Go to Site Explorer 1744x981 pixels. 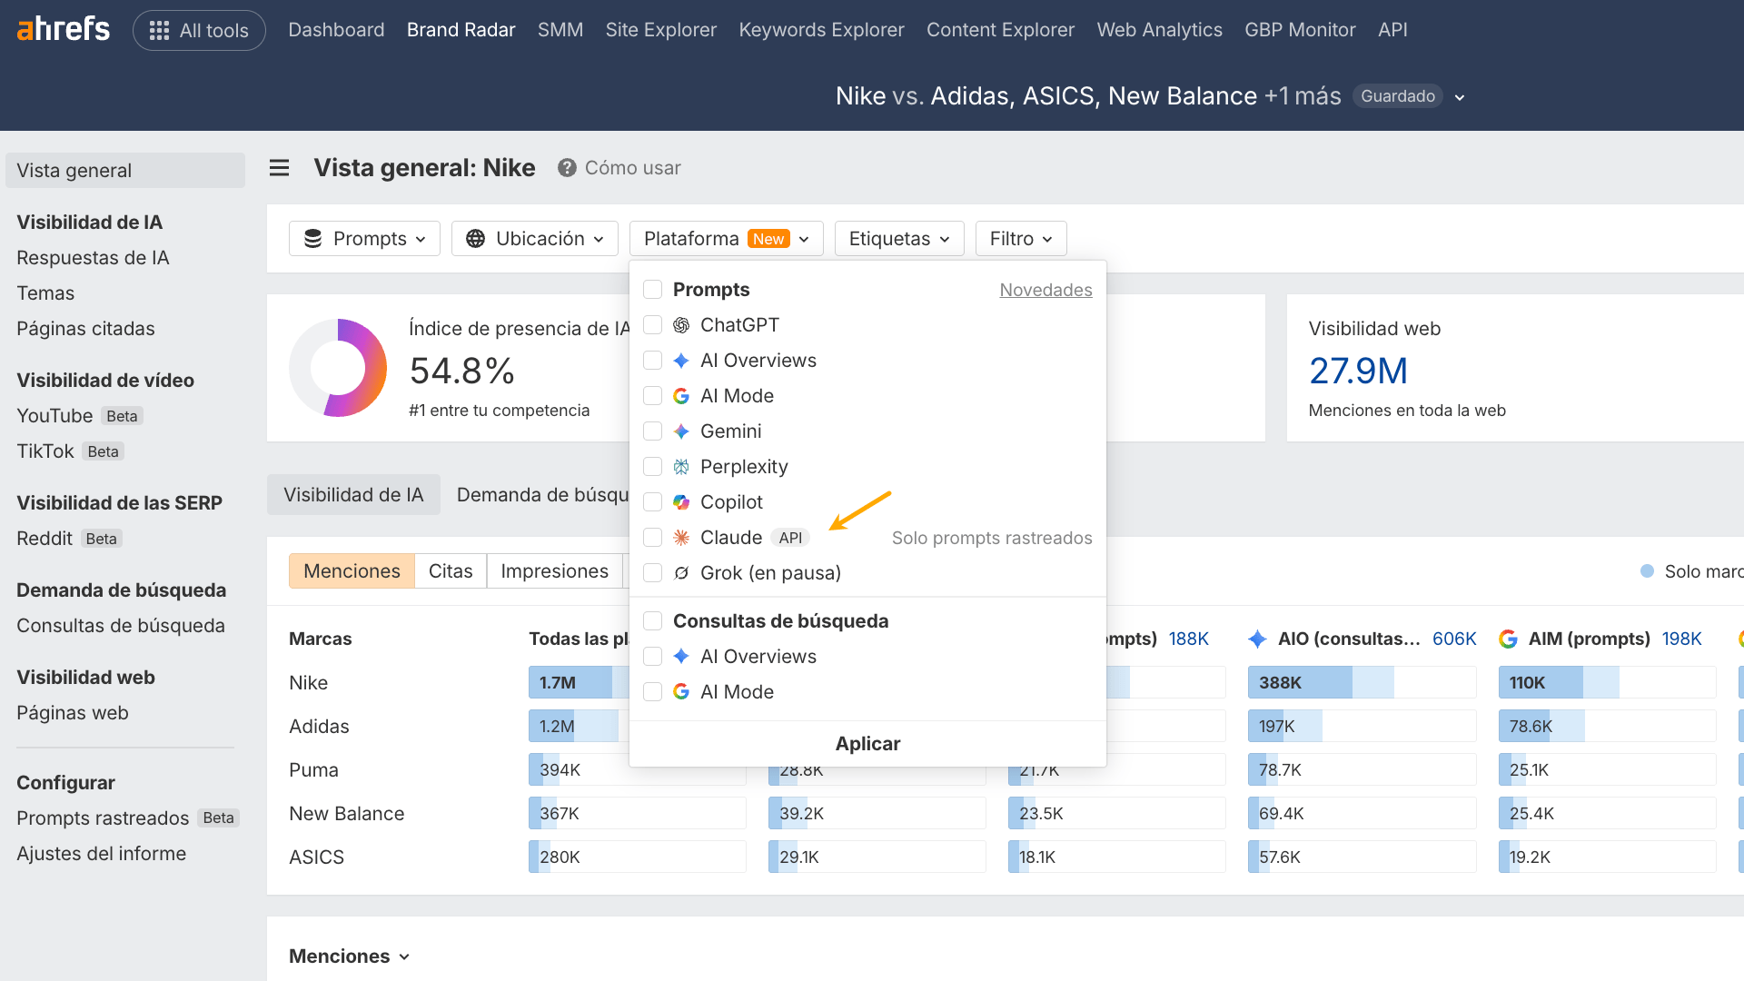pyautogui.click(x=661, y=30)
